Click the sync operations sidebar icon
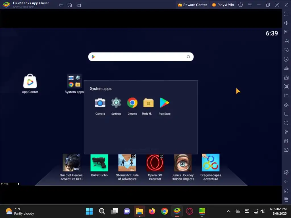291x218 pixels. tap(286, 59)
